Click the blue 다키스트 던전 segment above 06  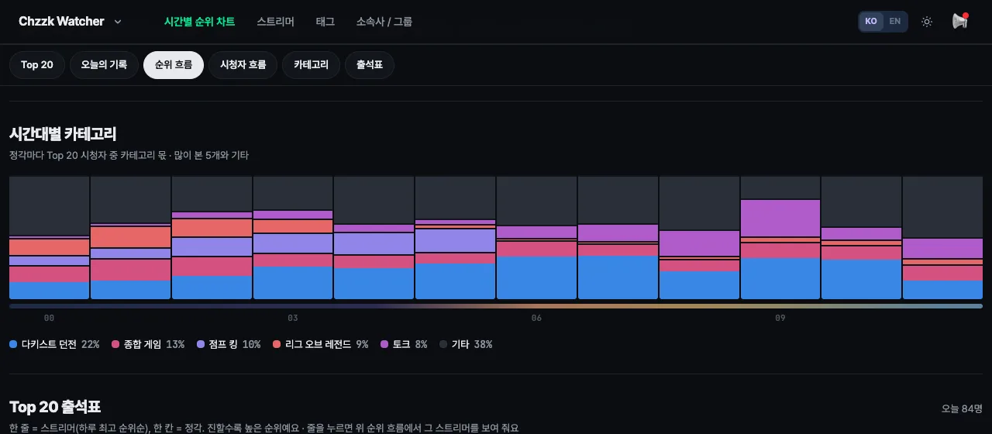pos(536,277)
